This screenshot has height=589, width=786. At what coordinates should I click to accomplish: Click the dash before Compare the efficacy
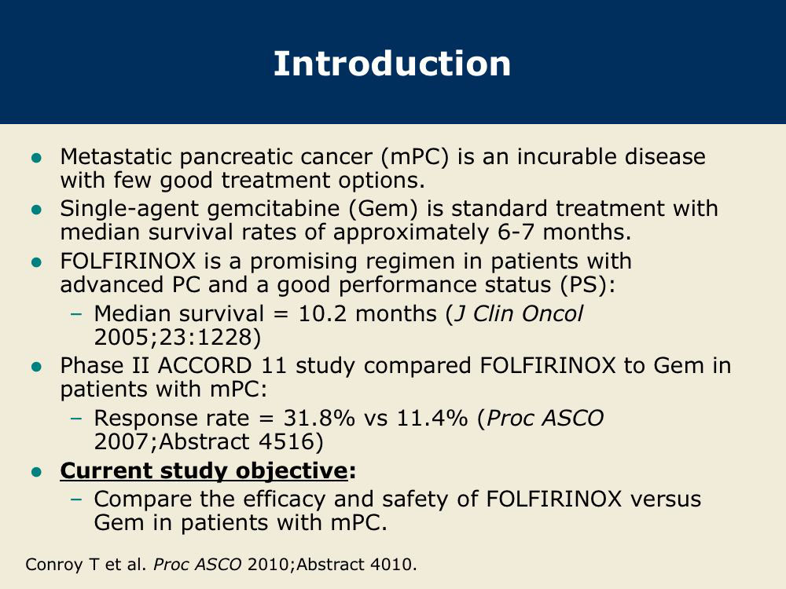(x=76, y=499)
